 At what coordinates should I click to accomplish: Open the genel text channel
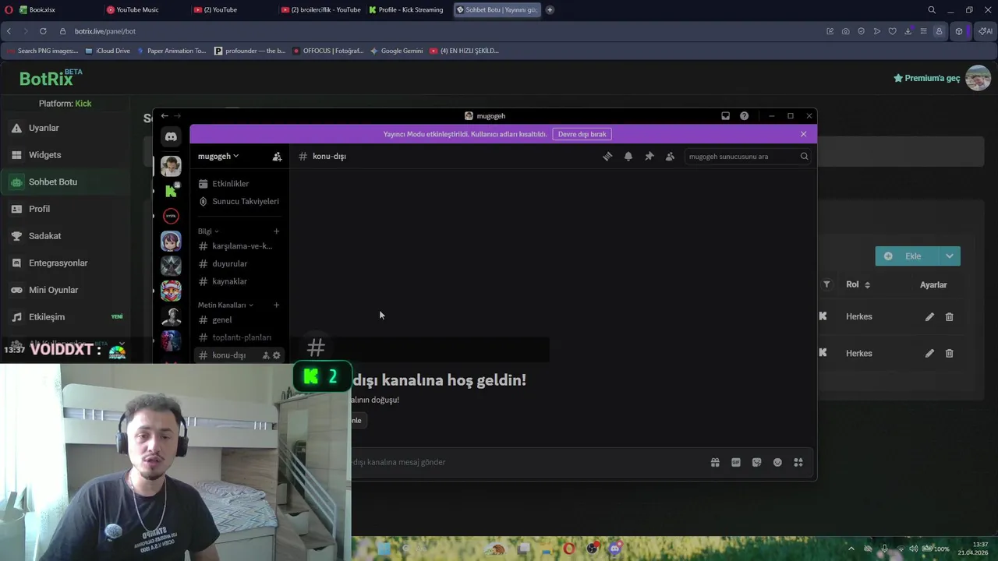239,320
